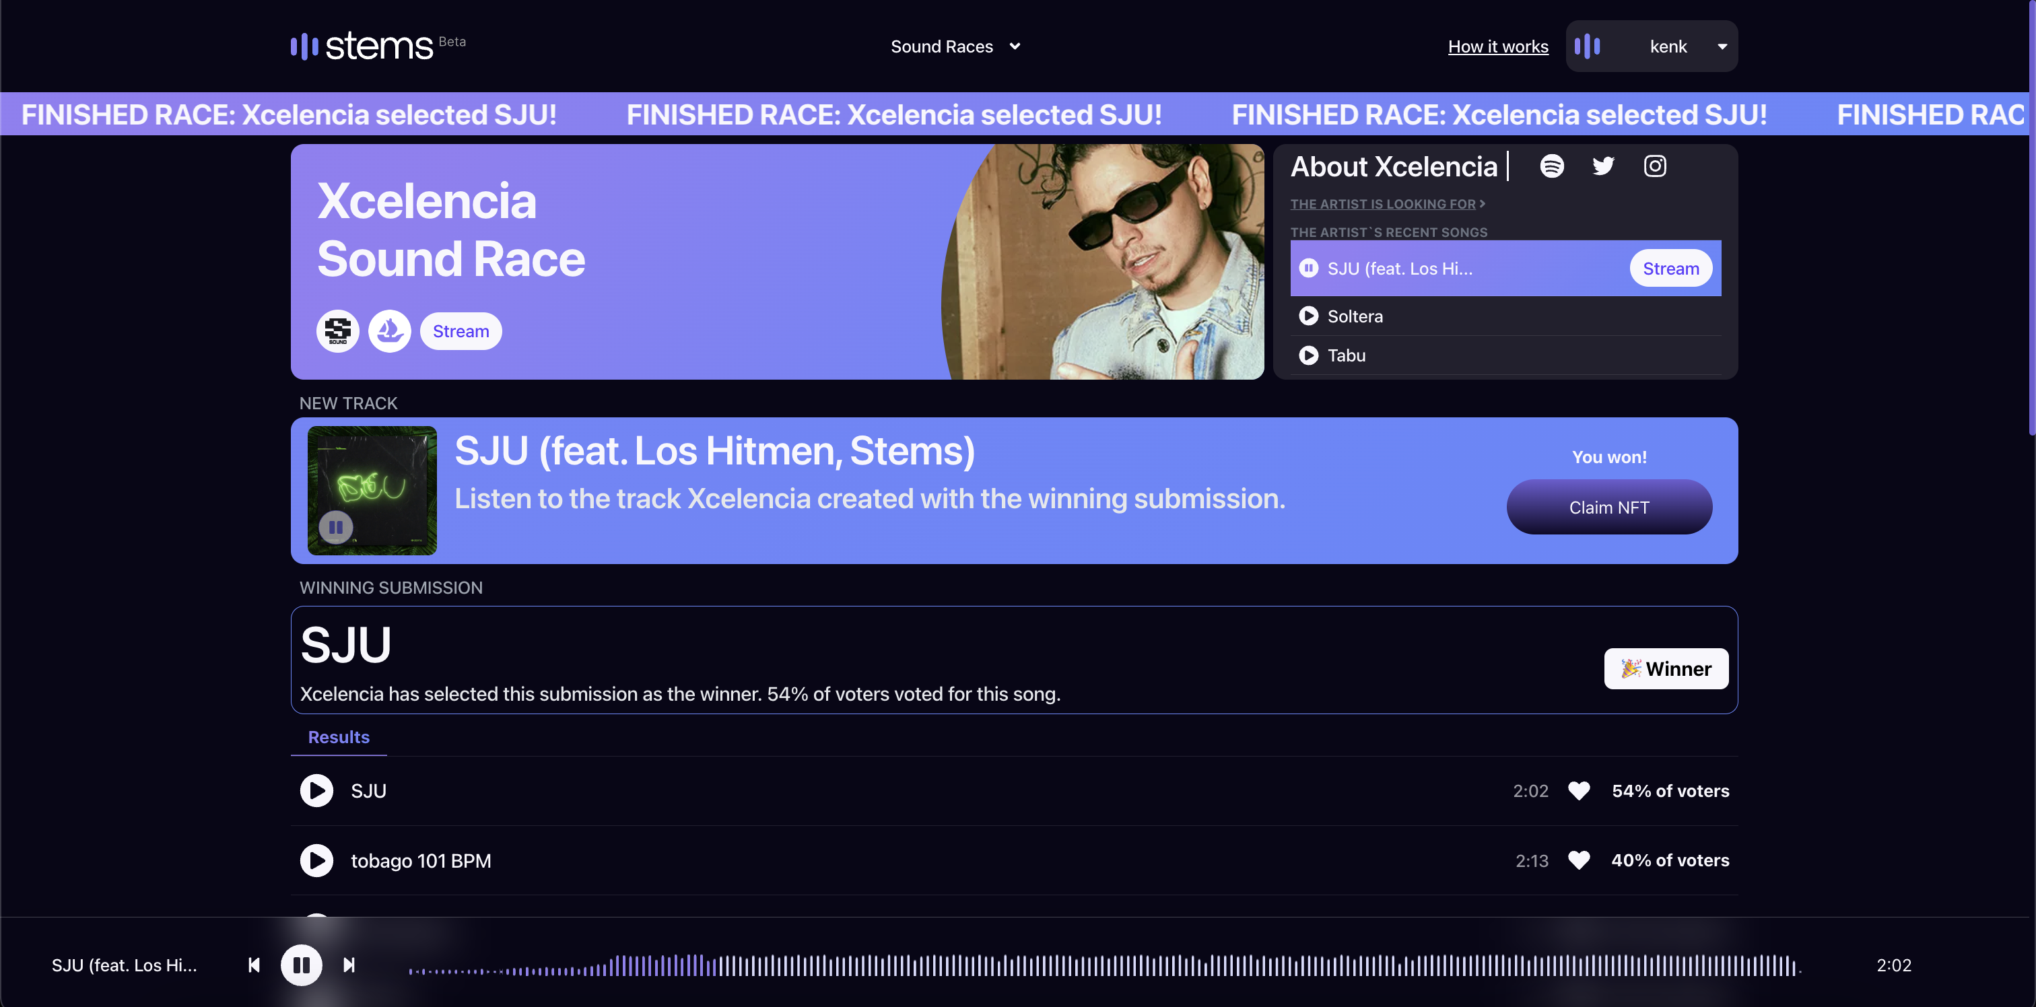The width and height of the screenshot is (2036, 1007).
Task: Play the Soltera recent song
Action: (x=1308, y=316)
